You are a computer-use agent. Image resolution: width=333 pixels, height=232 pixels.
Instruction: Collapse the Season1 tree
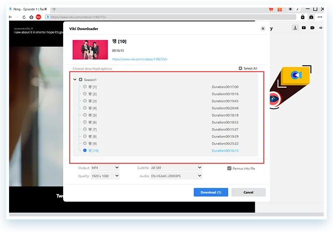click(75, 80)
